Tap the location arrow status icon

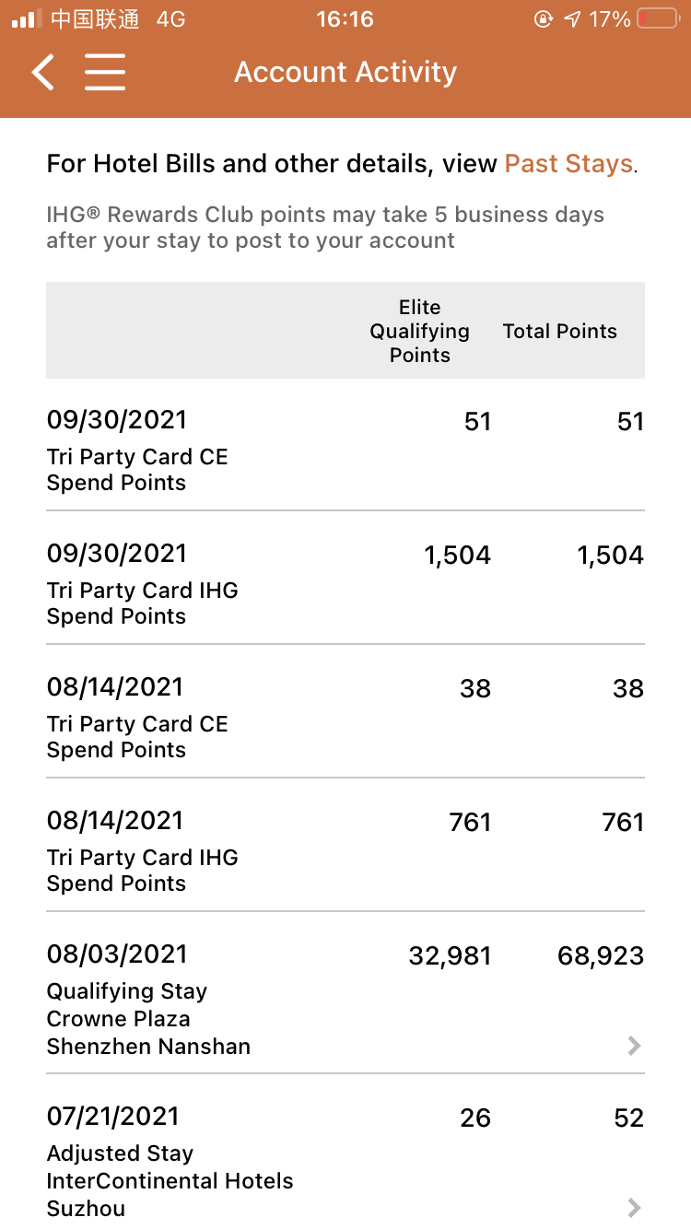coord(572,19)
